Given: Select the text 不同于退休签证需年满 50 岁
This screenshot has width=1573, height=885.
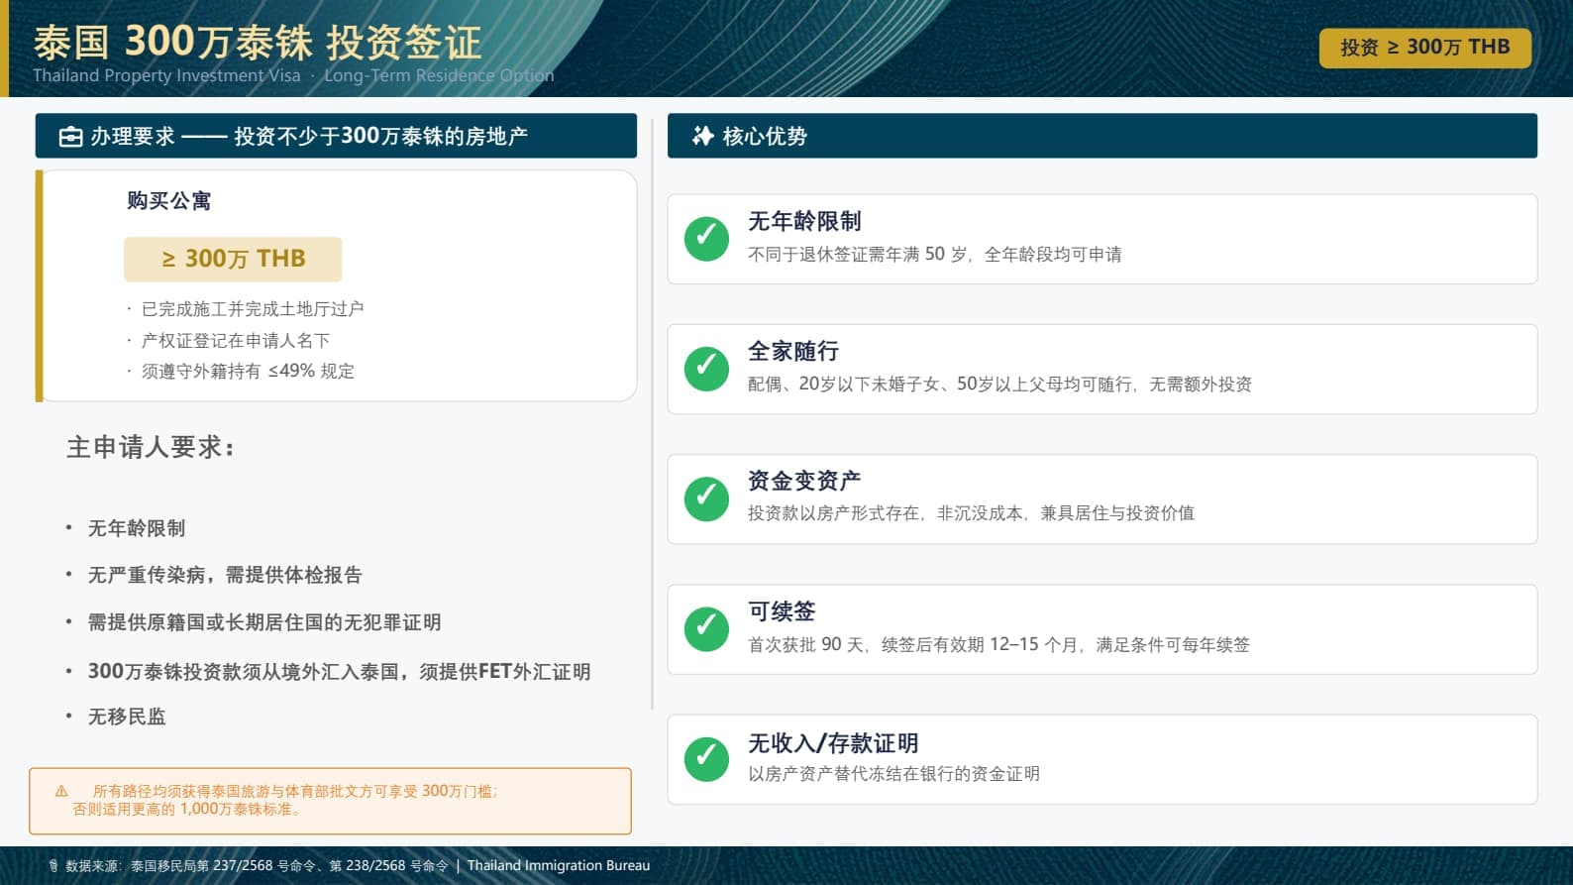Looking at the screenshot, I should tap(859, 255).
